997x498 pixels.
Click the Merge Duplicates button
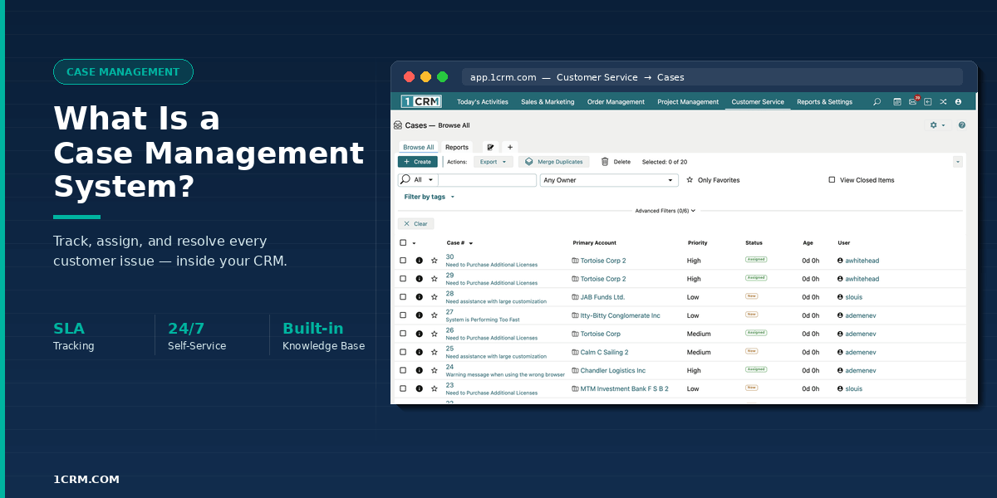[555, 162]
